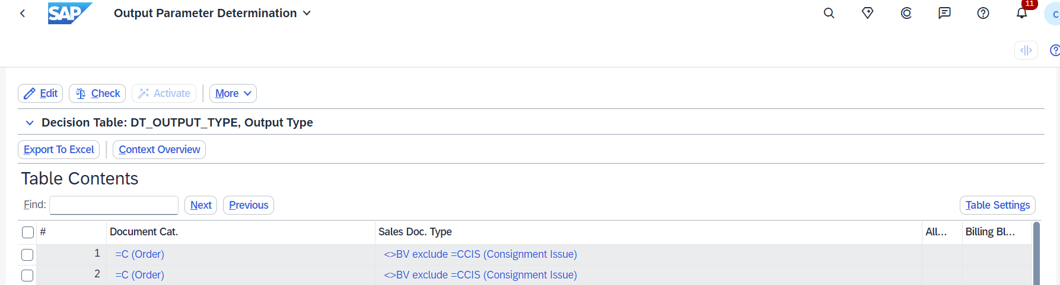Tick the select-all header checkbox
Viewport: 1060px width, 285px height.
click(x=28, y=232)
